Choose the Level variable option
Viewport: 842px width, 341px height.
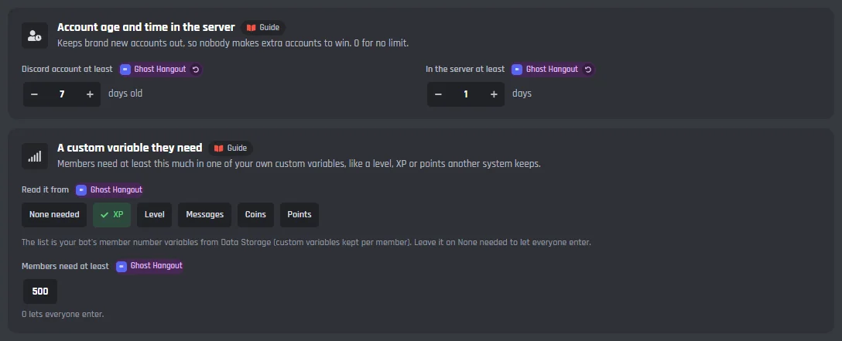tap(154, 214)
